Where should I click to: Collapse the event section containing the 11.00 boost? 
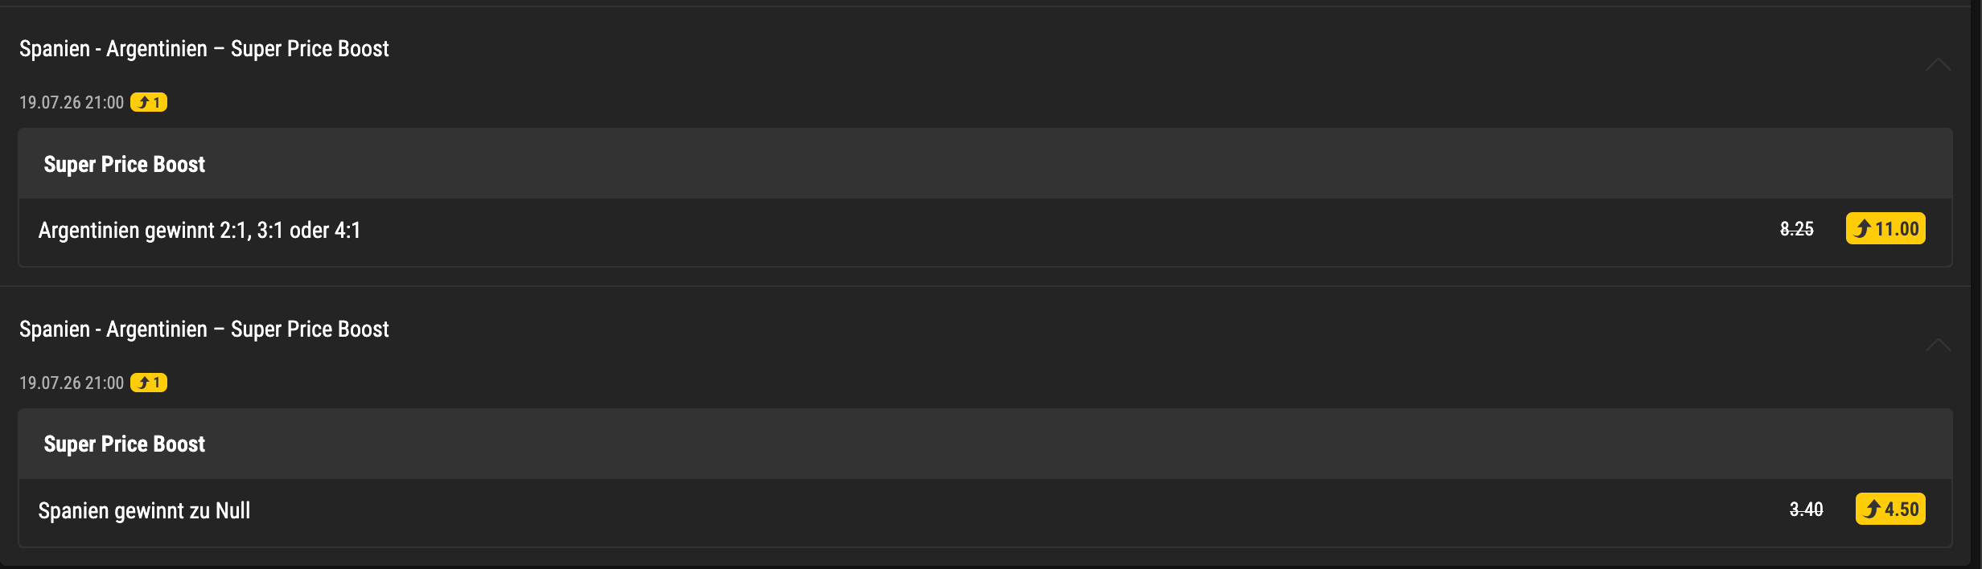tap(1938, 64)
